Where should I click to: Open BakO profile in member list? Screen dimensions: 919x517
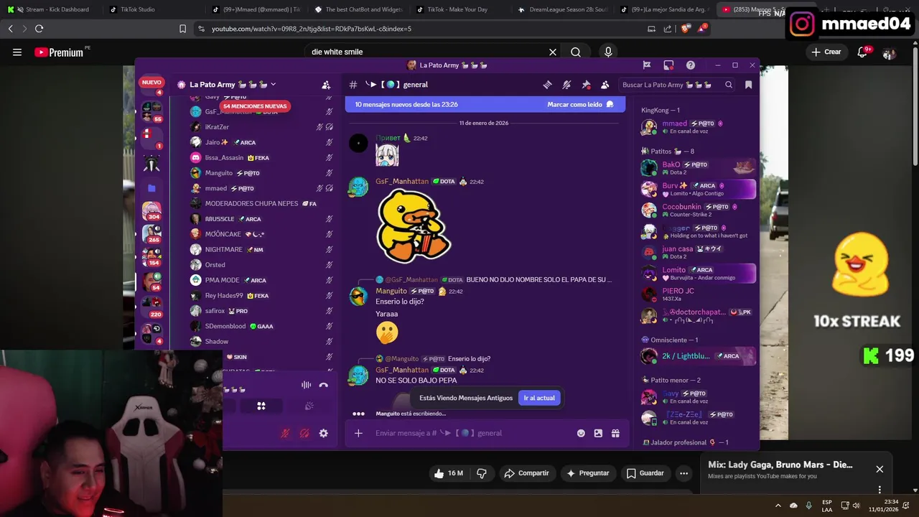698,168
